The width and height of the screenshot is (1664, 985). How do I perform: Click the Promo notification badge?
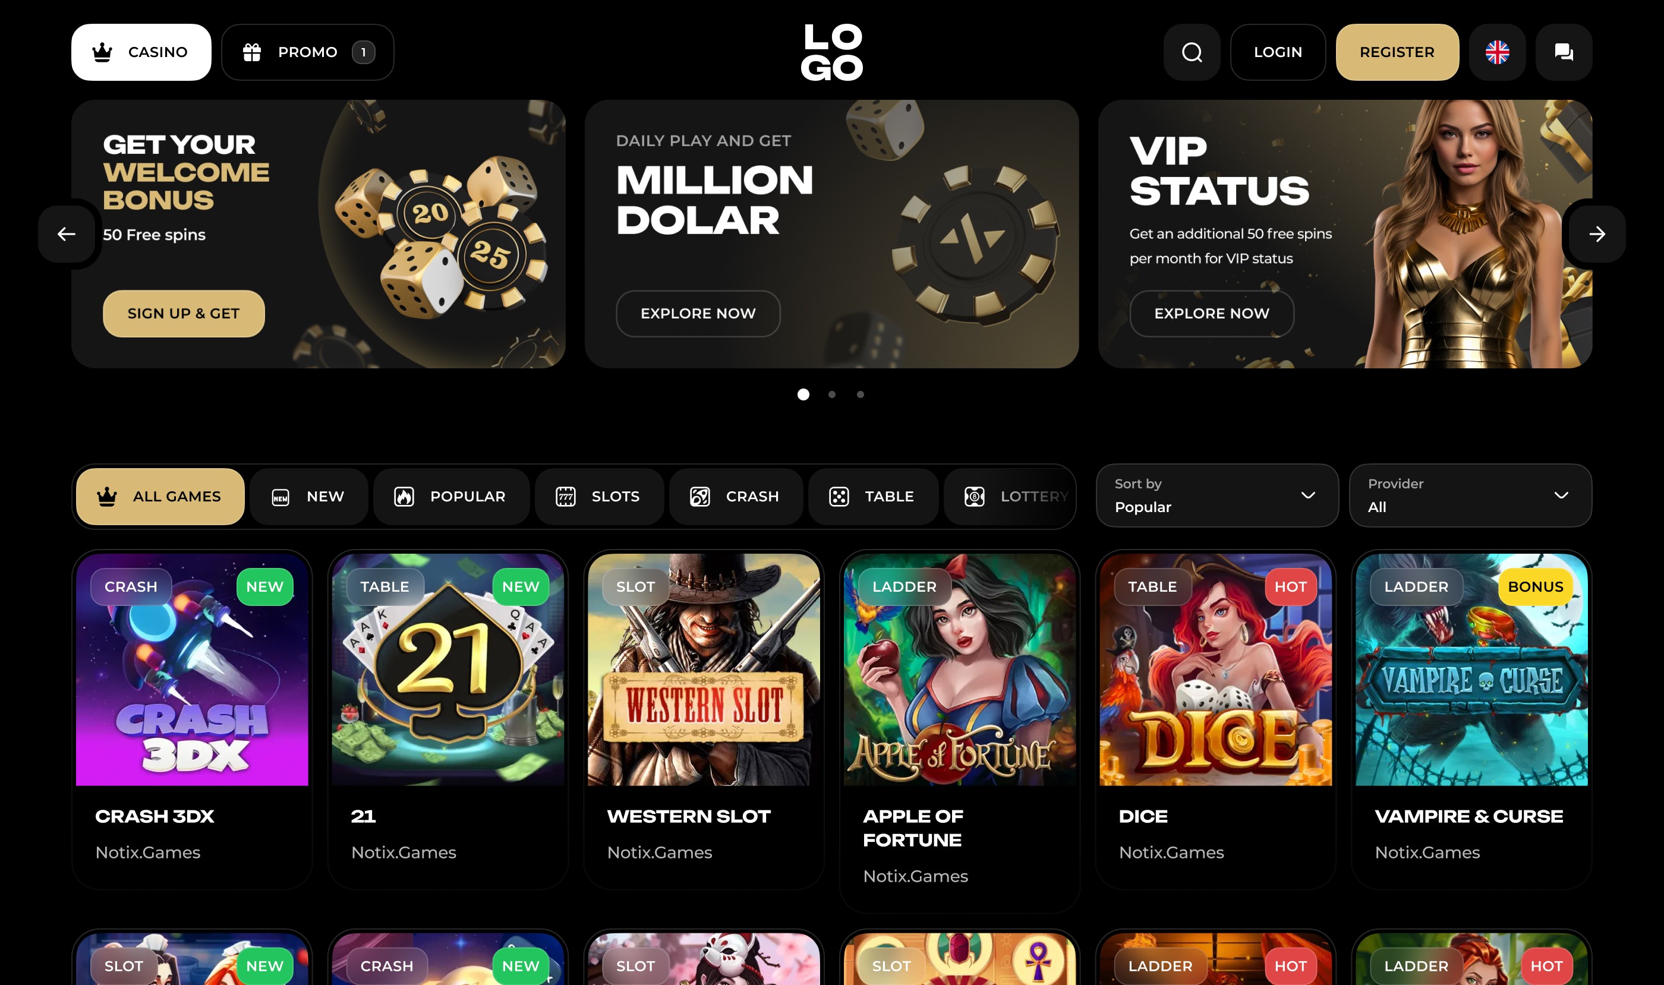(x=363, y=52)
